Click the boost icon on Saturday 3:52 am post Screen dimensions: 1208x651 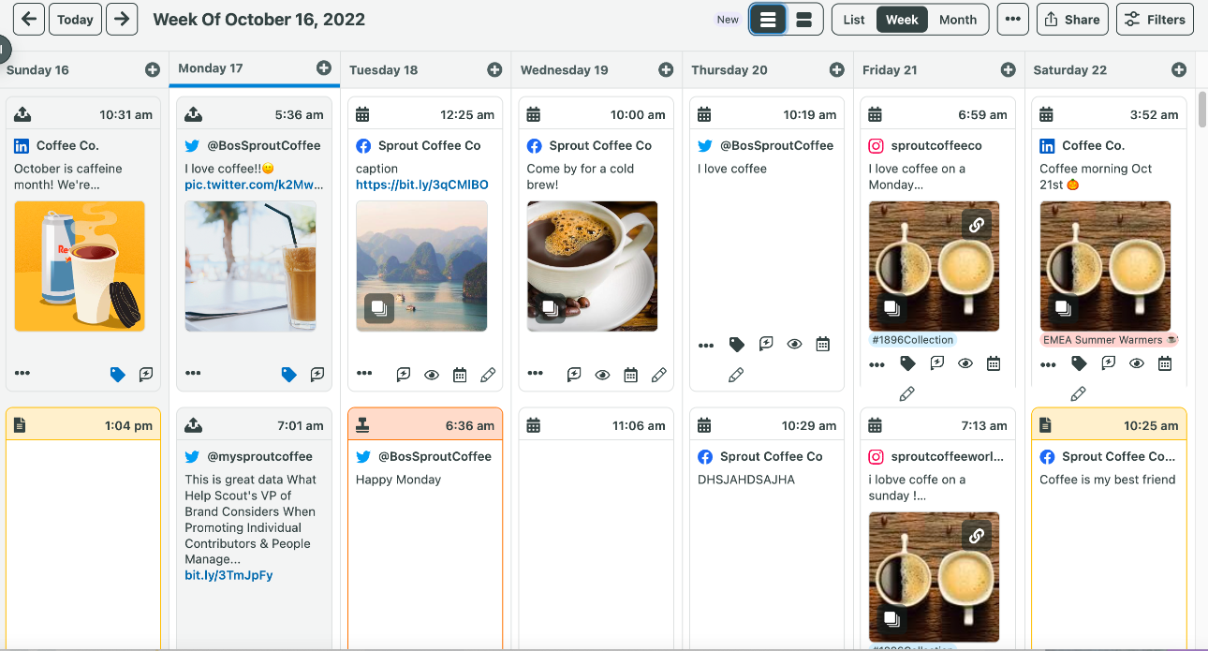[x=1108, y=363]
